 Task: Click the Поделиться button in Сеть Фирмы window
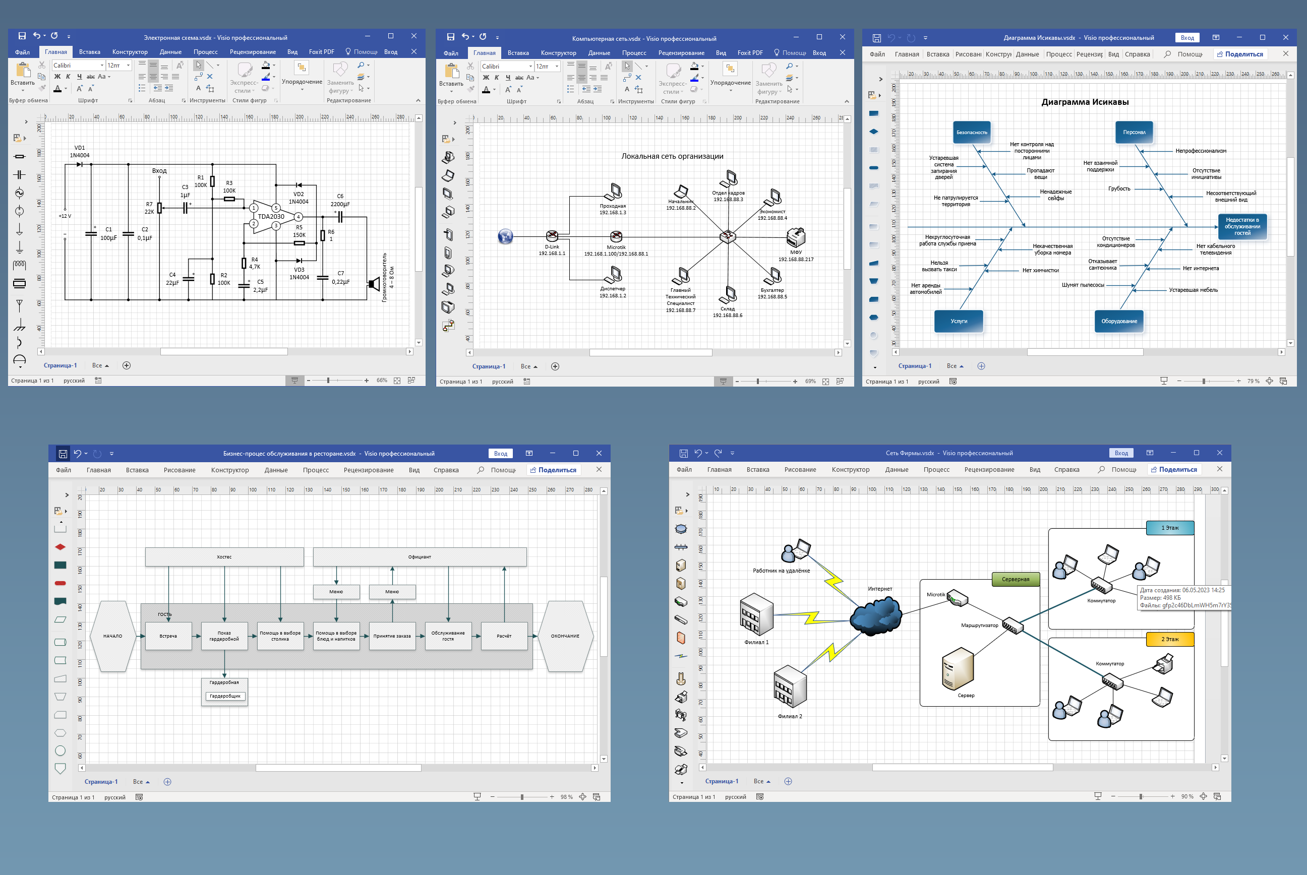point(1174,469)
